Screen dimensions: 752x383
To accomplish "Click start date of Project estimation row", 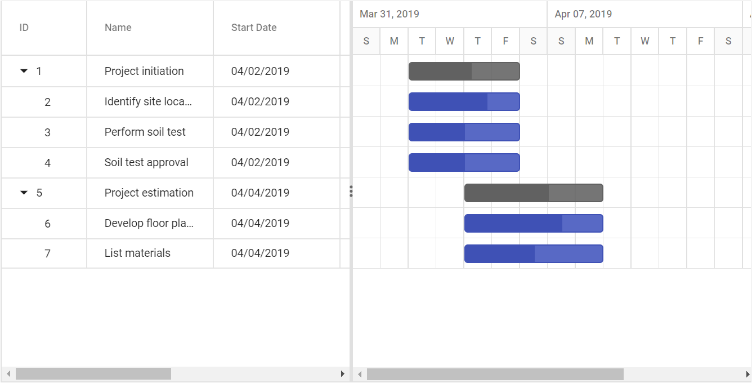I will click(x=277, y=193).
